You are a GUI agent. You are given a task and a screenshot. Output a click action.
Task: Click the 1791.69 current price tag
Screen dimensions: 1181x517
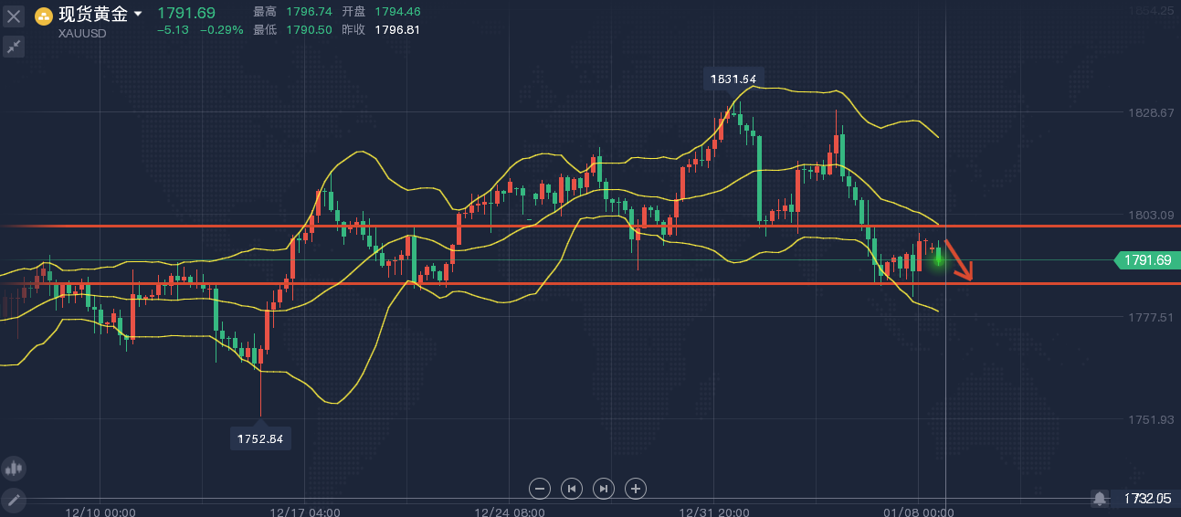click(1147, 260)
